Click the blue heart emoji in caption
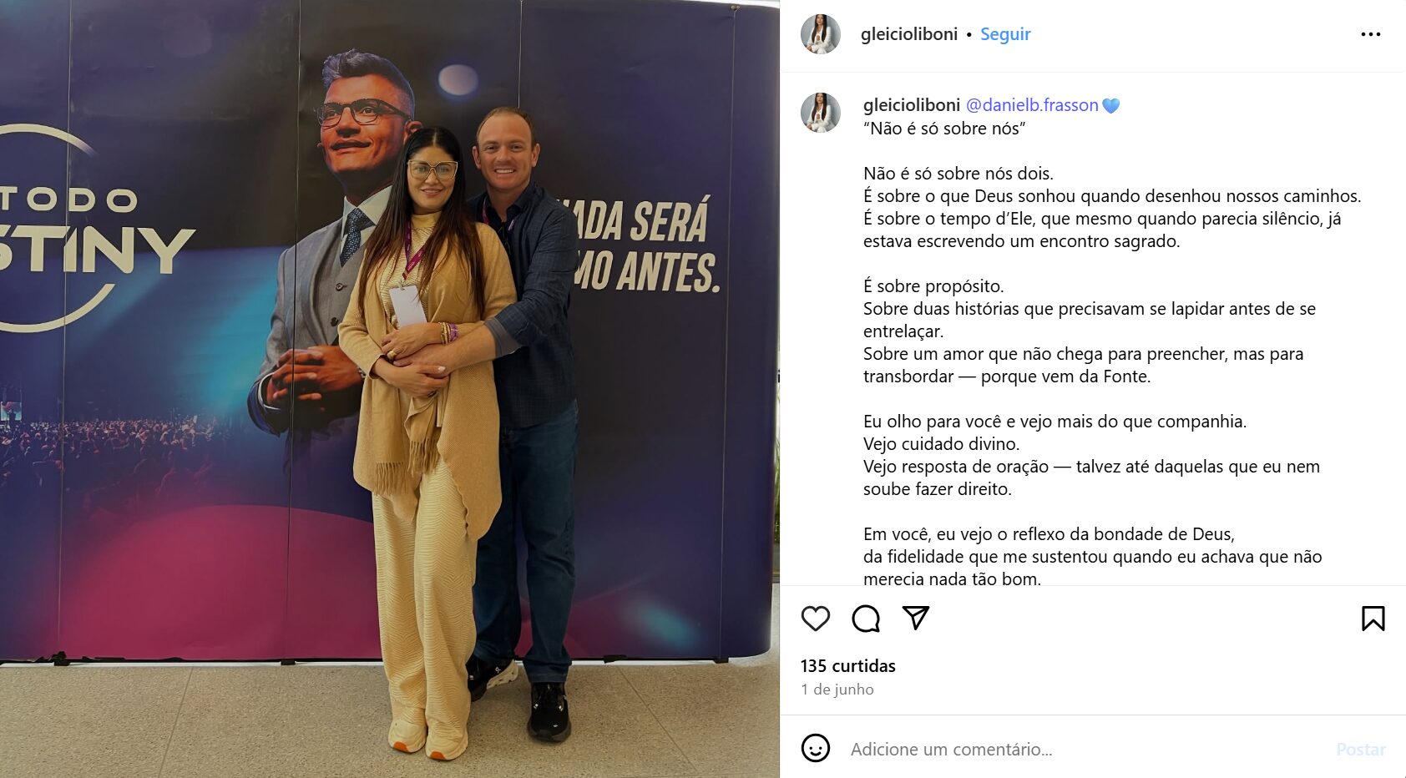This screenshot has width=1406, height=778. tap(1110, 106)
